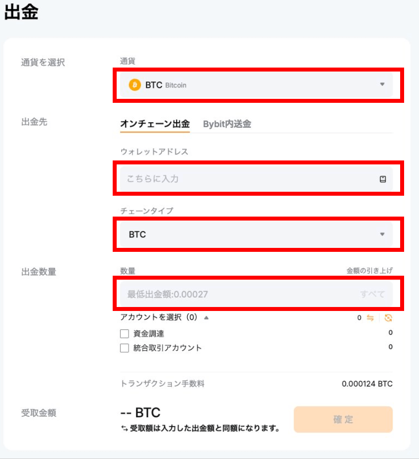Switch to the Bybit内送金 tab
419x459 pixels.
pyautogui.click(x=227, y=124)
